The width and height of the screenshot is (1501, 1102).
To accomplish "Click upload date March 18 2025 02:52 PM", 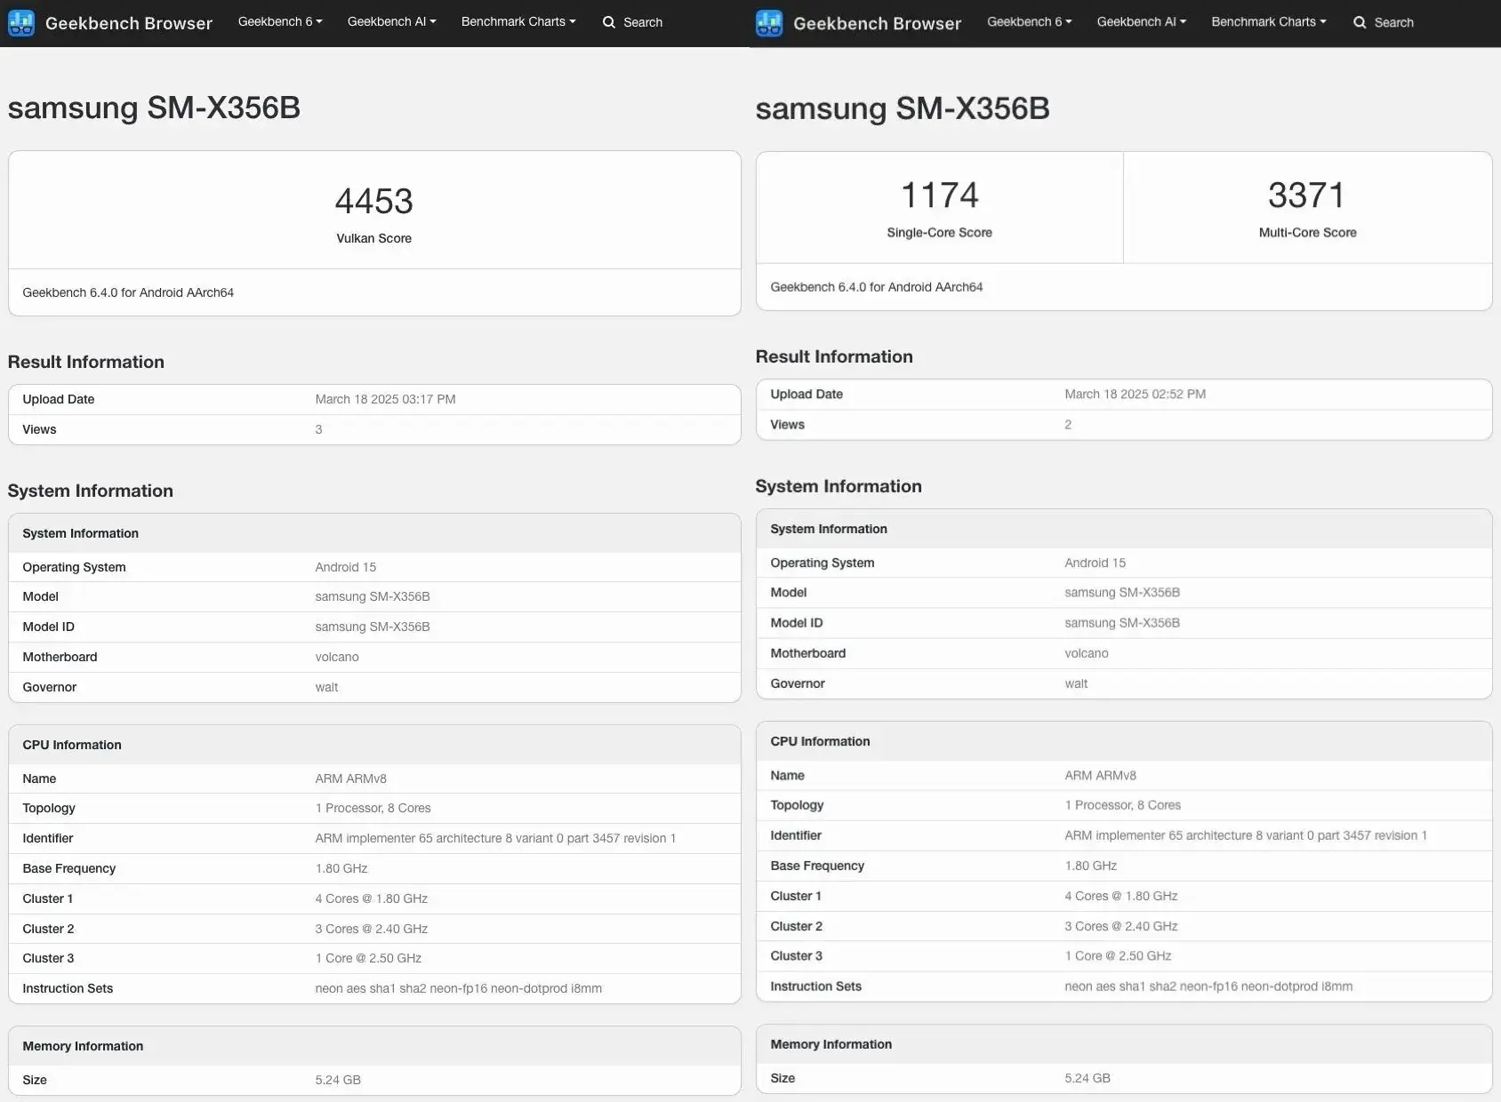I will pyautogui.click(x=1135, y=395).
